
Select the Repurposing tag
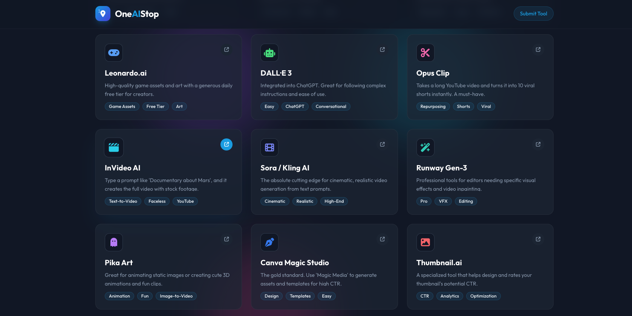pyautogui.click(x=433, y=106)
